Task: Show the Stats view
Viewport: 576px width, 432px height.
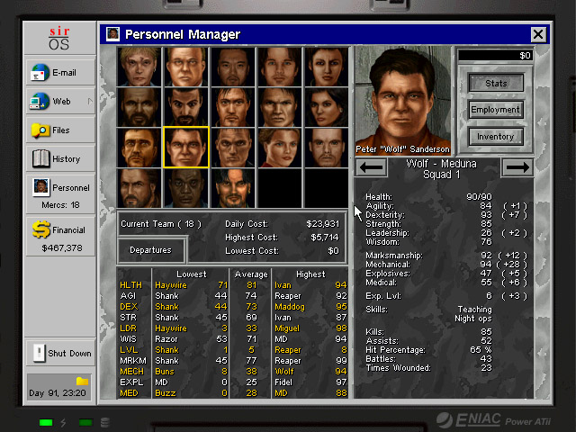Action: [x=496, y=84]
